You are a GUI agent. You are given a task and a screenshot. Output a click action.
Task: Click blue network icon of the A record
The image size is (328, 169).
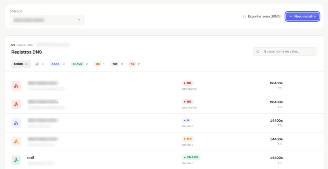coord(16,123)
